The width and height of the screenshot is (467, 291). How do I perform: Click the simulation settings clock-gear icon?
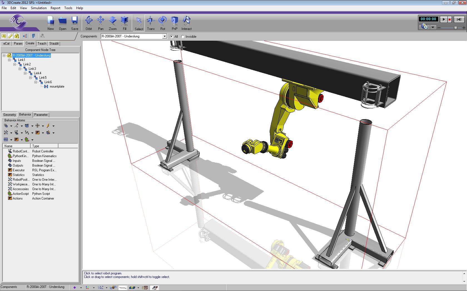tap(424, 26)
